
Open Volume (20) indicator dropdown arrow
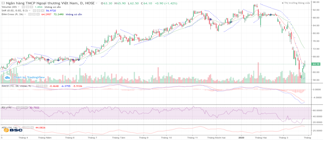(x=19, y=7)
